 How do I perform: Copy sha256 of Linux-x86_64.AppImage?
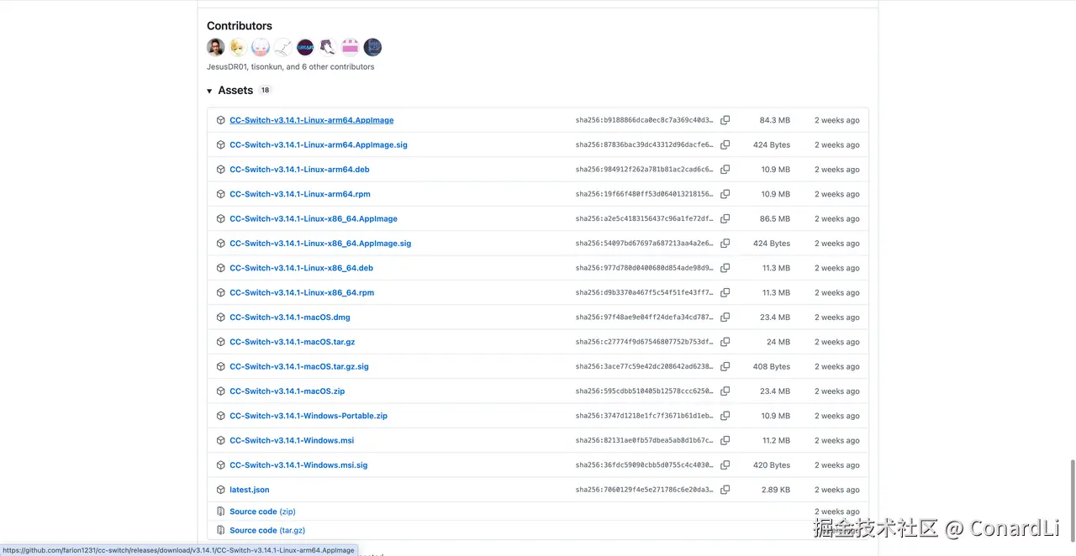[x=725, y=218]
